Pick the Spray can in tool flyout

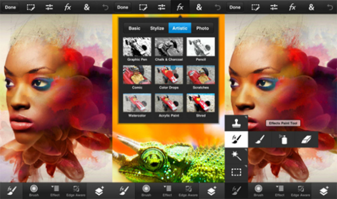pyautogui.click(x=283, y=139)
